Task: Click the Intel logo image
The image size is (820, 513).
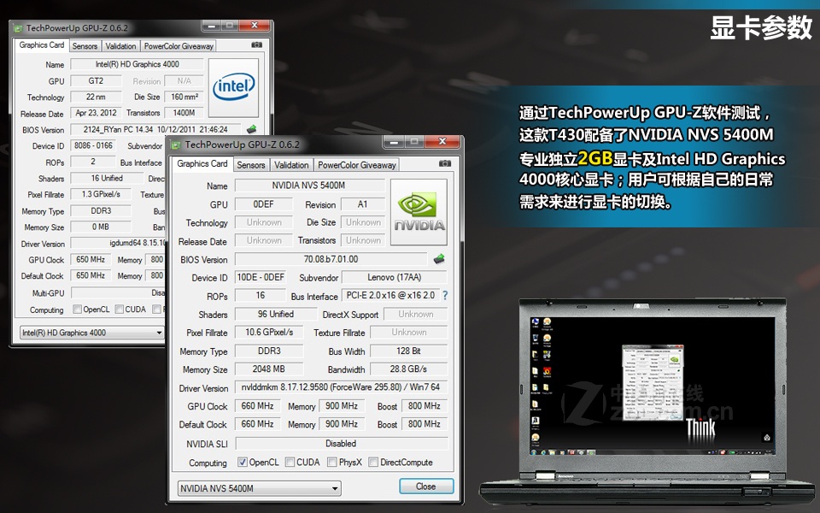Action: [x=233, y=87]
